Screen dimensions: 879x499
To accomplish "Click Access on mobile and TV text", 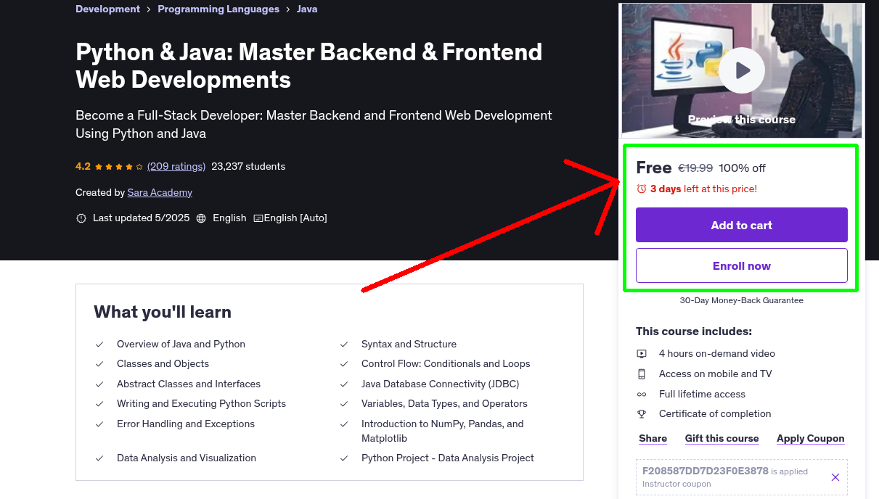I will coord(716,374).
